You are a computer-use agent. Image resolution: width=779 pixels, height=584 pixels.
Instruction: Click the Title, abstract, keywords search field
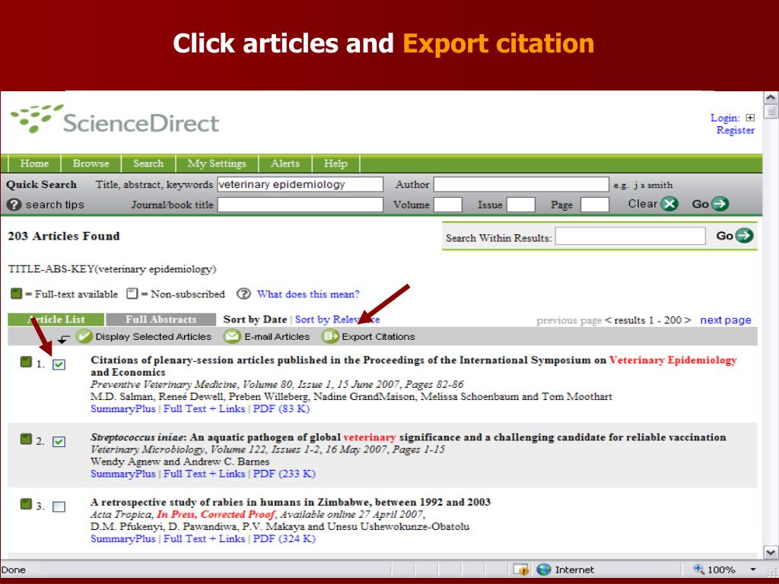[x=300, y=184]
